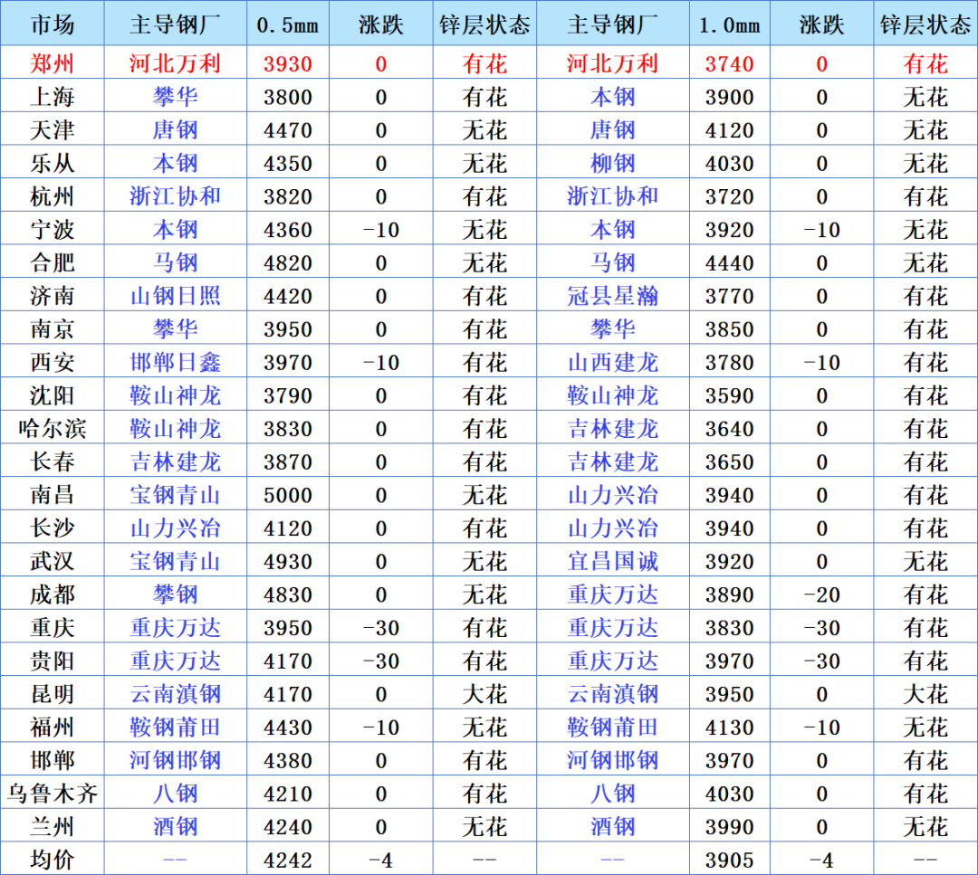This screenshot has width=978, height=875.
Task: Click the 市场 column header
Action: tap(53, 25)
